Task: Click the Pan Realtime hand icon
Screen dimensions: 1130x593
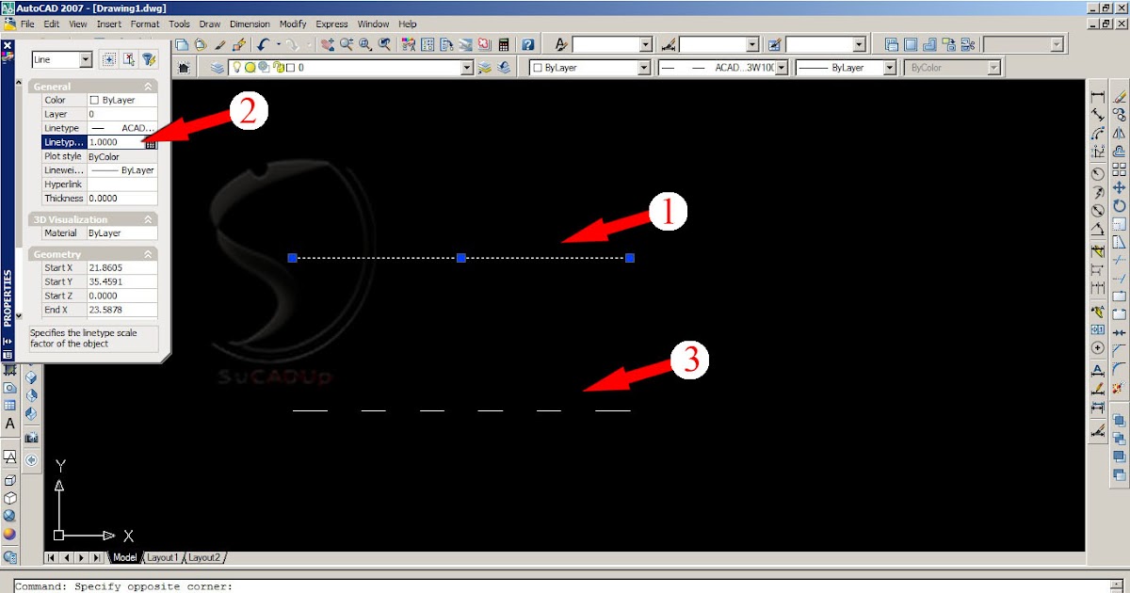Action: [x=327, y=44]
